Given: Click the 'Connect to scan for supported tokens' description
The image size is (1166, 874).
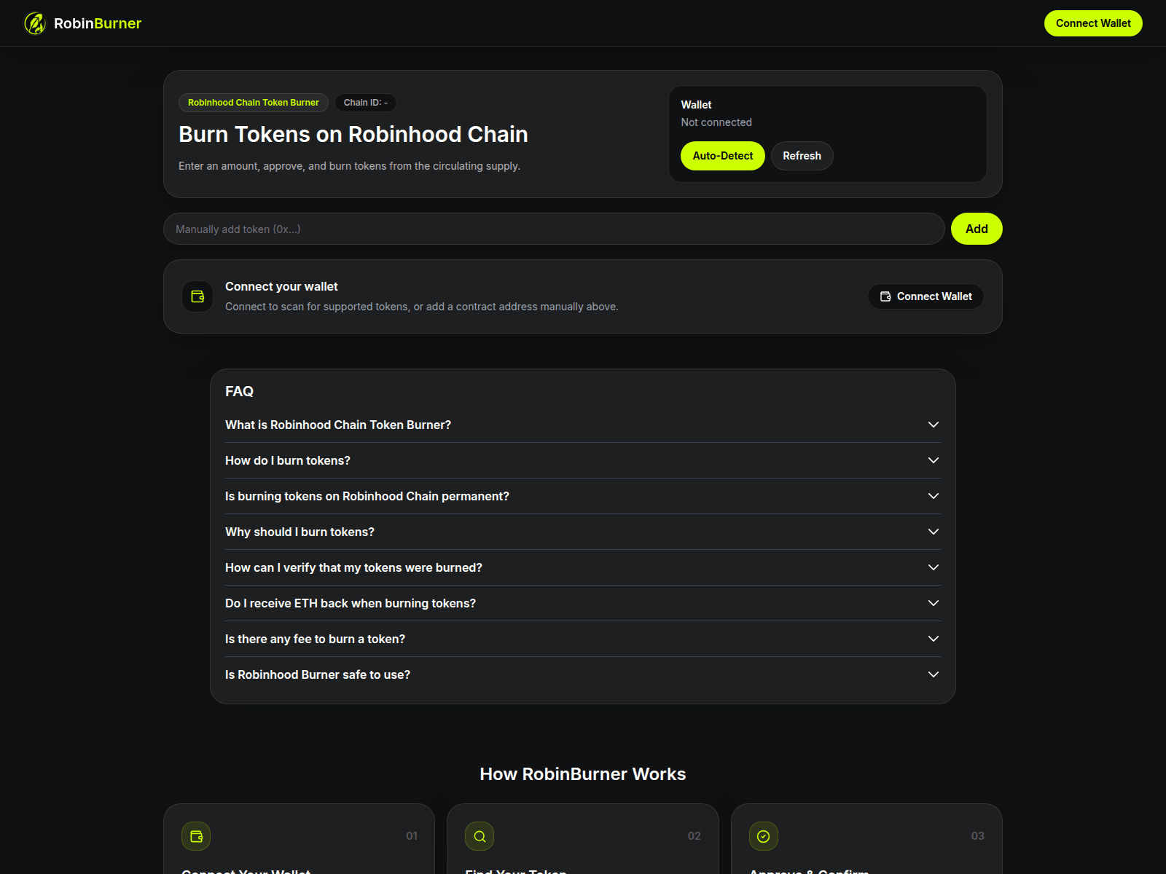Looking at the screenshot, I should (422, 307).
